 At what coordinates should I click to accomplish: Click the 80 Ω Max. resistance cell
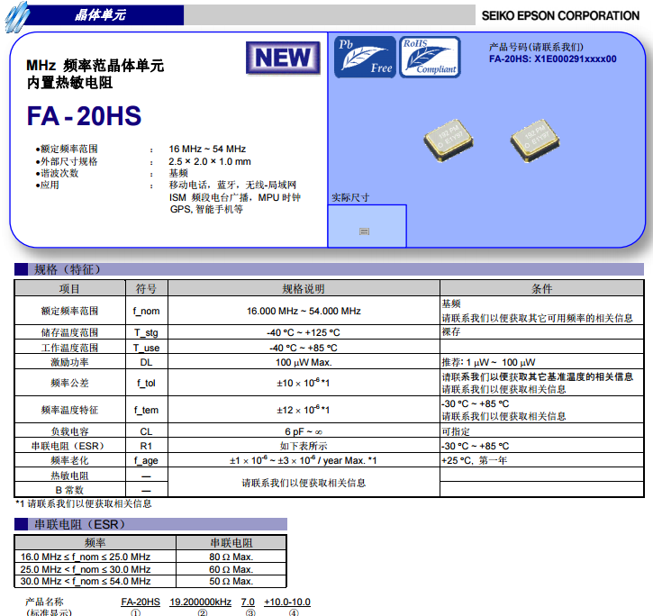coord(231,557)
